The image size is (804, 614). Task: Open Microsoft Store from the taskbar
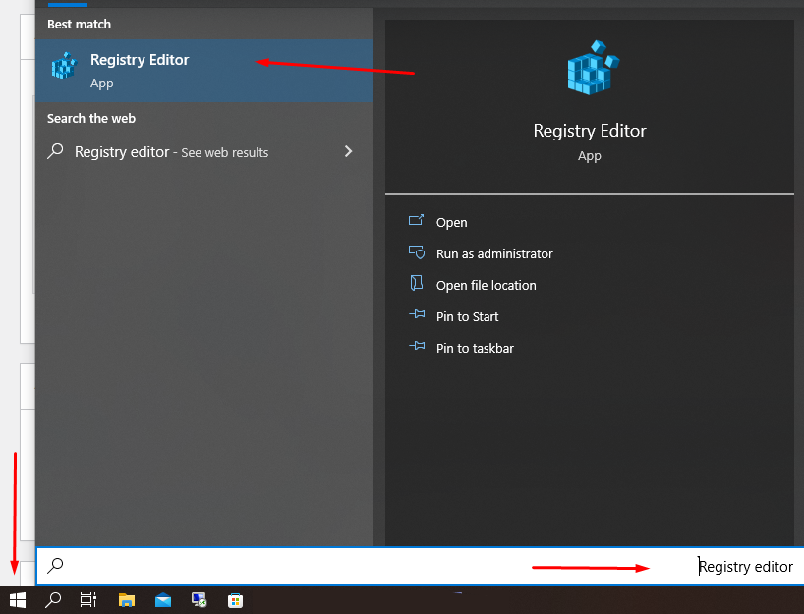(x=235, y=600)
